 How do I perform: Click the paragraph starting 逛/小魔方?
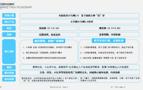pyautogui.click(x=110, y=79)
